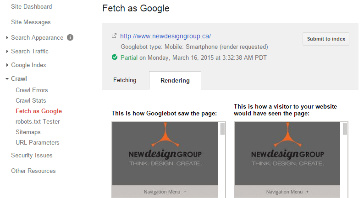Click the visitor preview scrollbar handle
Screen dimensions: 364x198
[345, 129]
